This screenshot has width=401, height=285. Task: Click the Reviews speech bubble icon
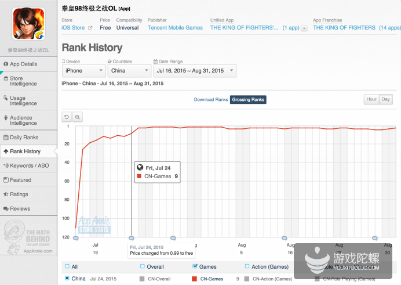[6, 208]
